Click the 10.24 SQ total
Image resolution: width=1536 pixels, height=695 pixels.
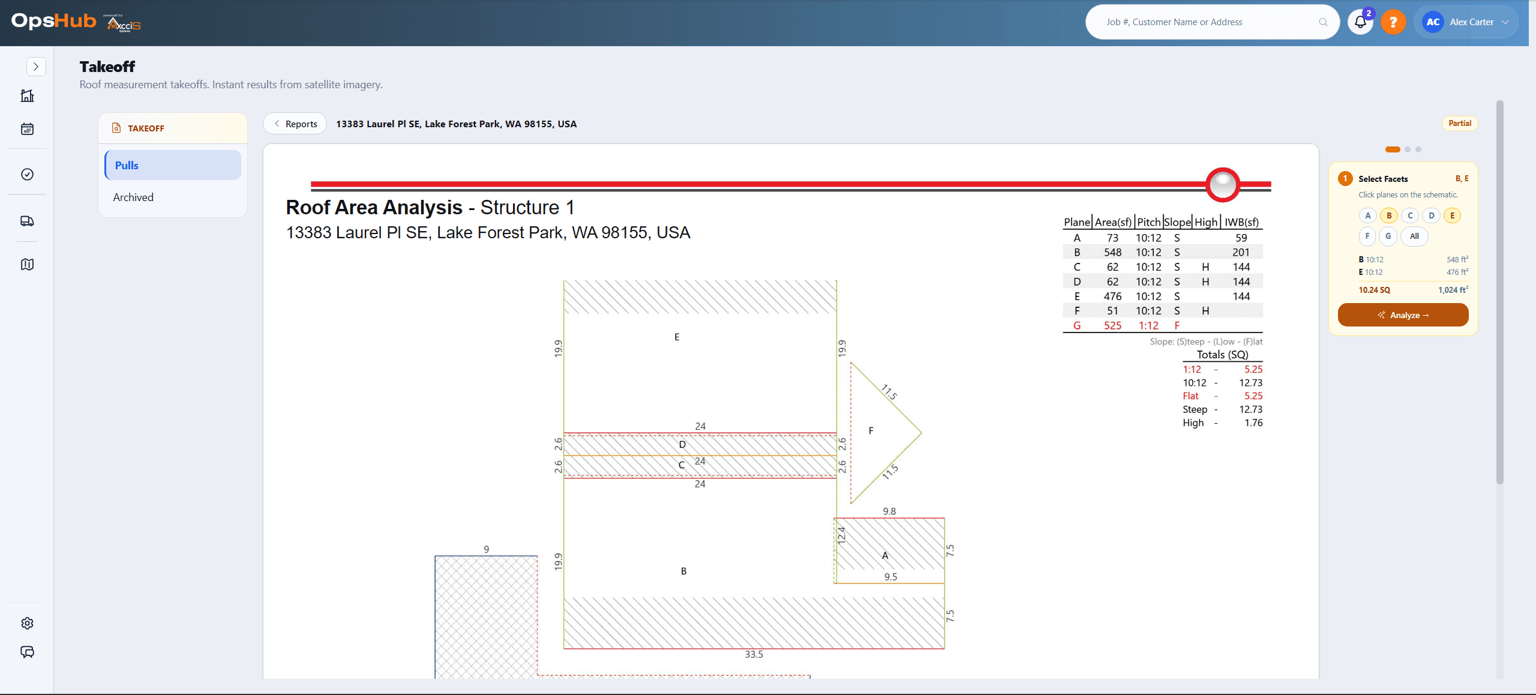pyautogui.click(x=1374, y=290)
